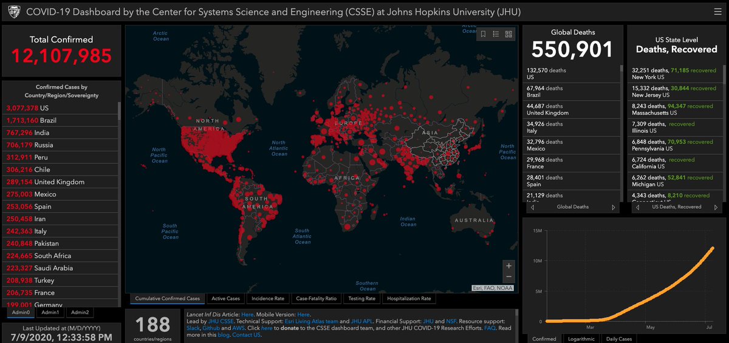Open the AWS link
Image resolution: width=729 pixels, height=343 pixels.
tap(238, 328)
